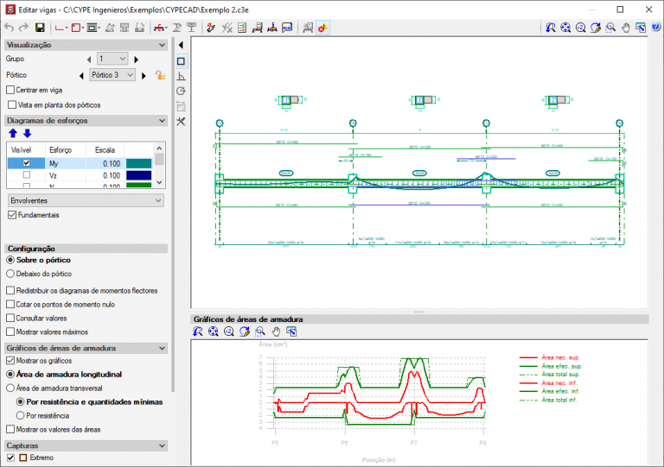Click the Save floppy disk icon
Image resolution: width=664 pixels, height=467 pixels.
click(x=40, y=28)
